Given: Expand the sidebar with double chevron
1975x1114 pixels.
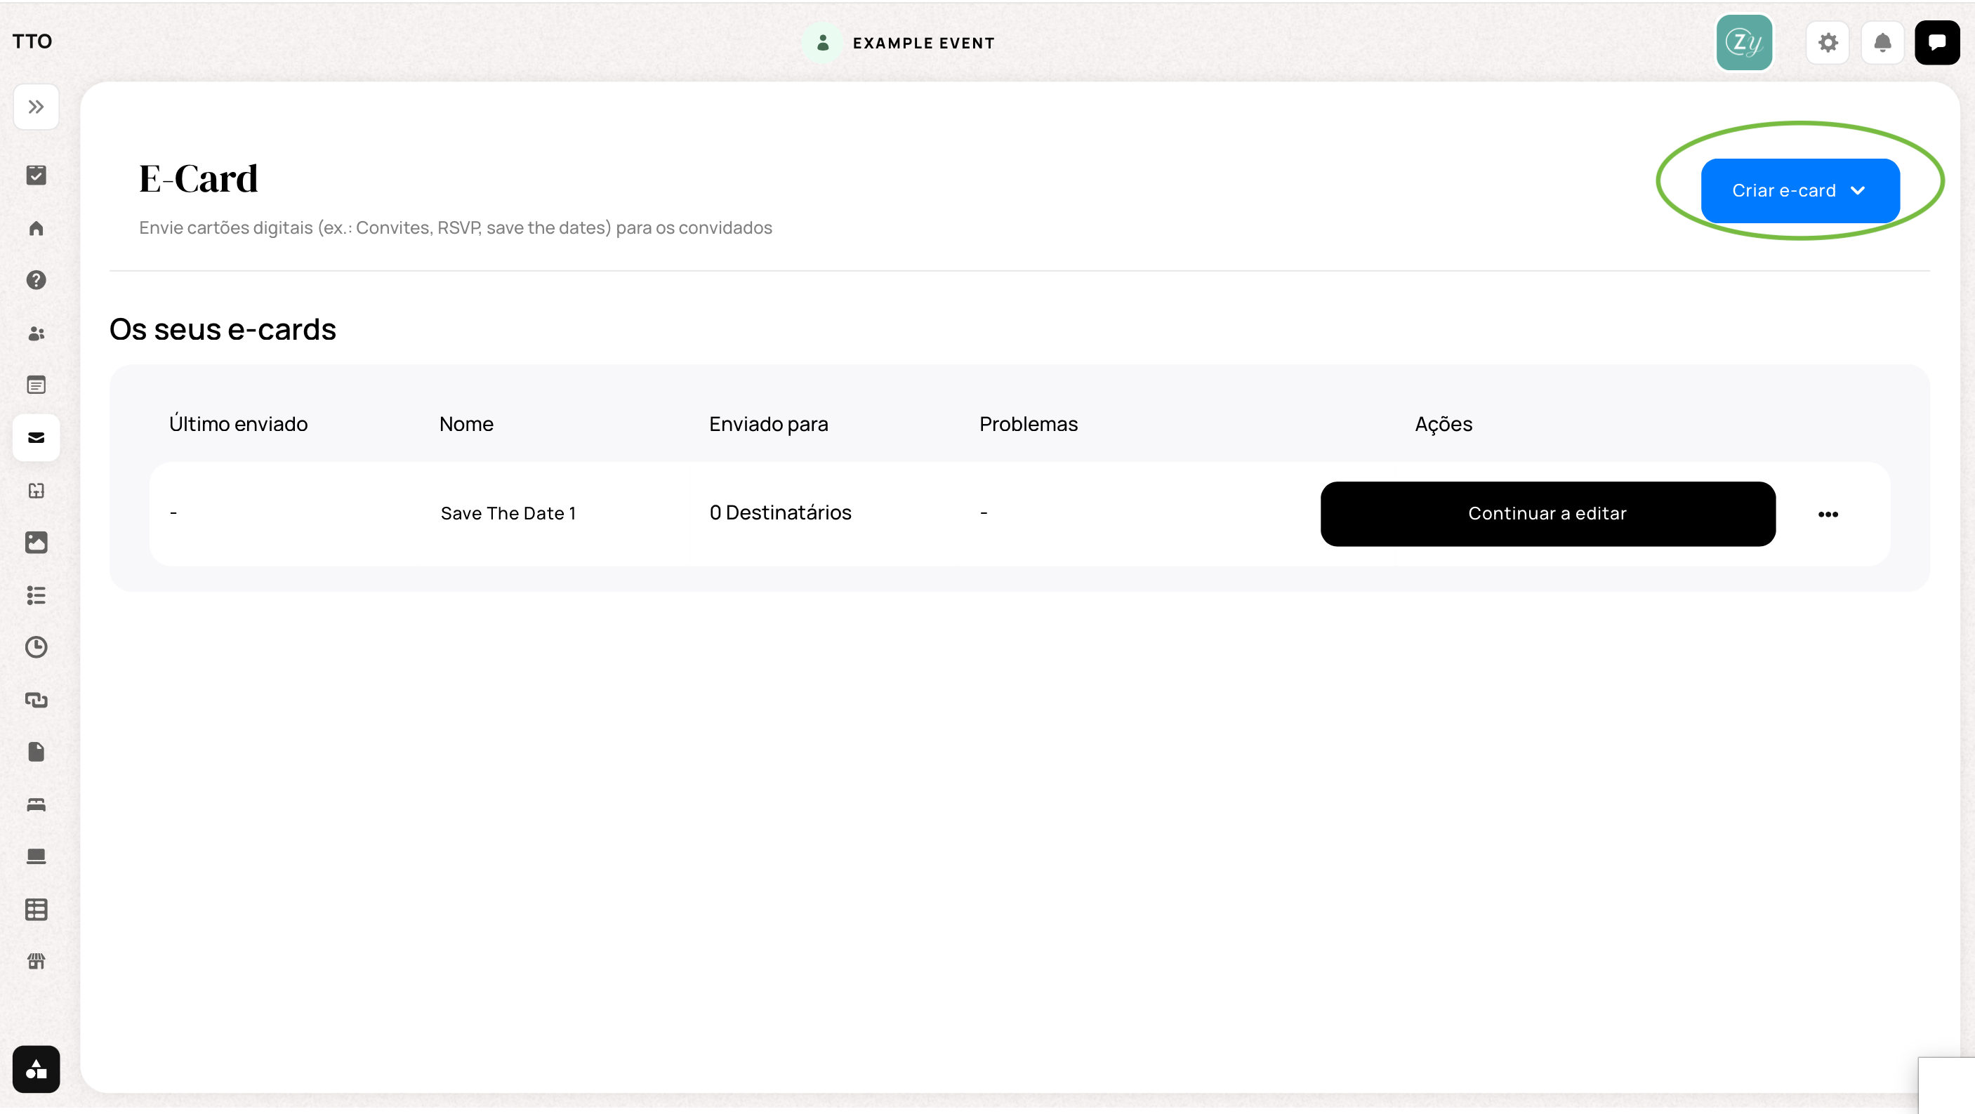Looking at the screenshot, I should click(36, 107).
